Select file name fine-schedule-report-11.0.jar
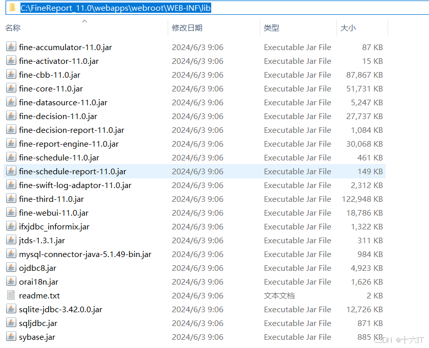This screenshot has height=348, width=429. (73, 171)
